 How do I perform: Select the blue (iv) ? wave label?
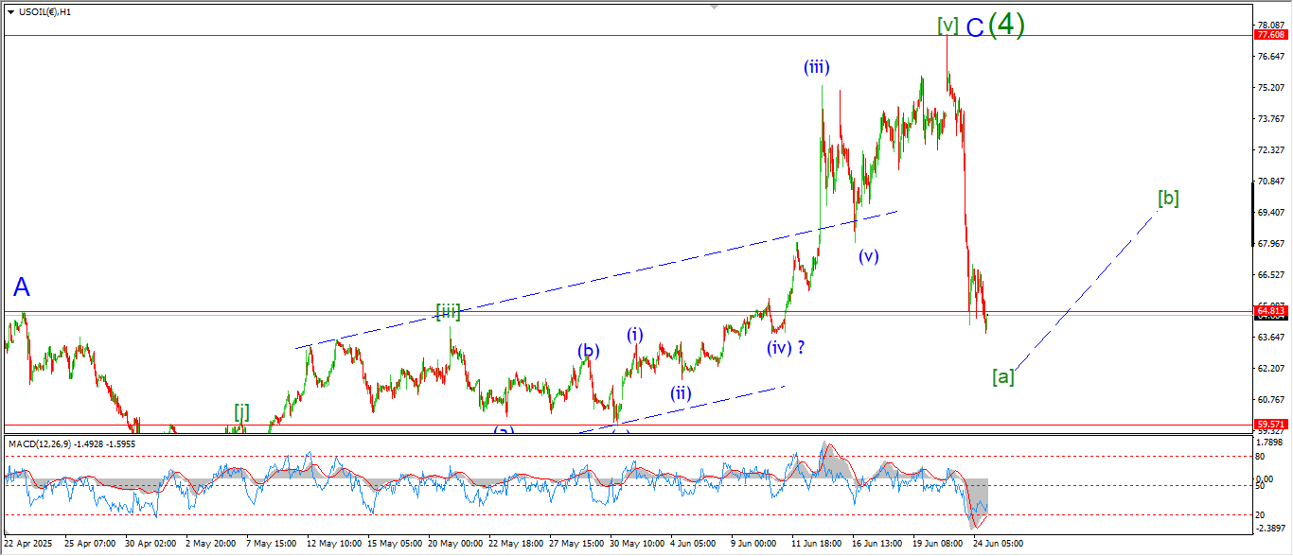tap(787, 347)
